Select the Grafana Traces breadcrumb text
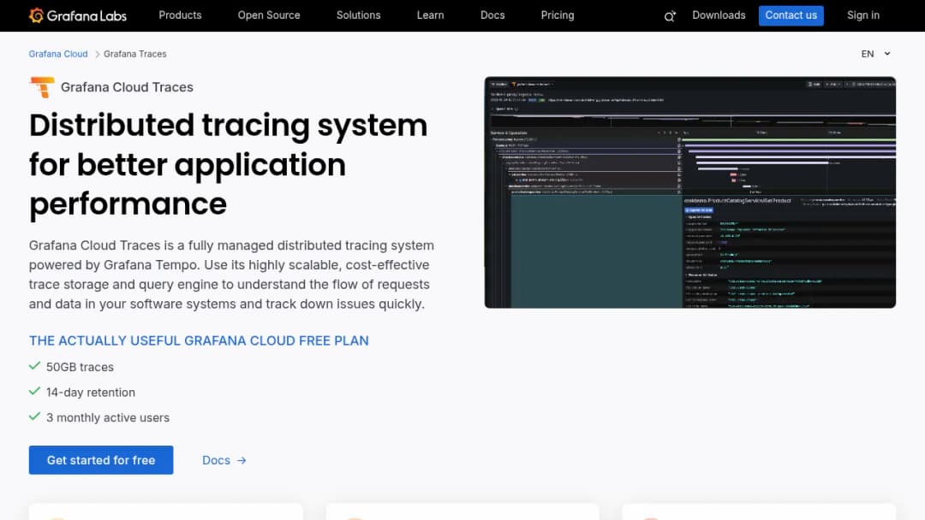Screen dimensions: 925x520 (135, 54)
